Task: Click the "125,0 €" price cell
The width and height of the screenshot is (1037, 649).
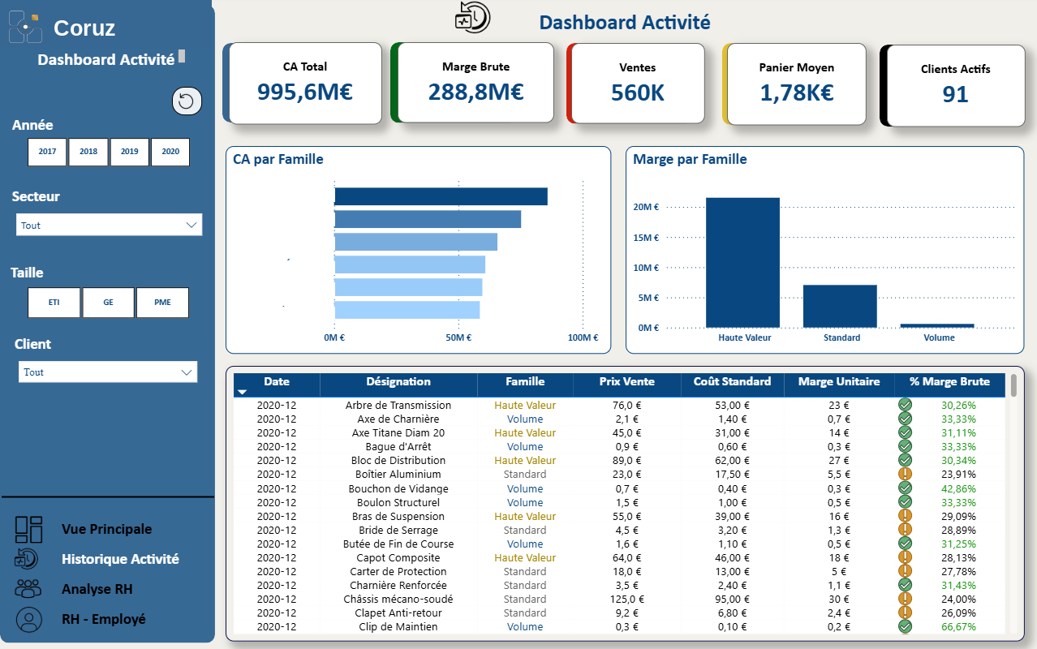Action: 626,599
